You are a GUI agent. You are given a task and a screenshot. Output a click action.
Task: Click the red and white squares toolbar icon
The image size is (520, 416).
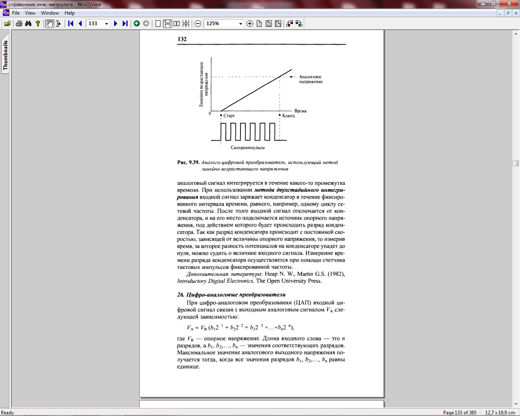290,24
